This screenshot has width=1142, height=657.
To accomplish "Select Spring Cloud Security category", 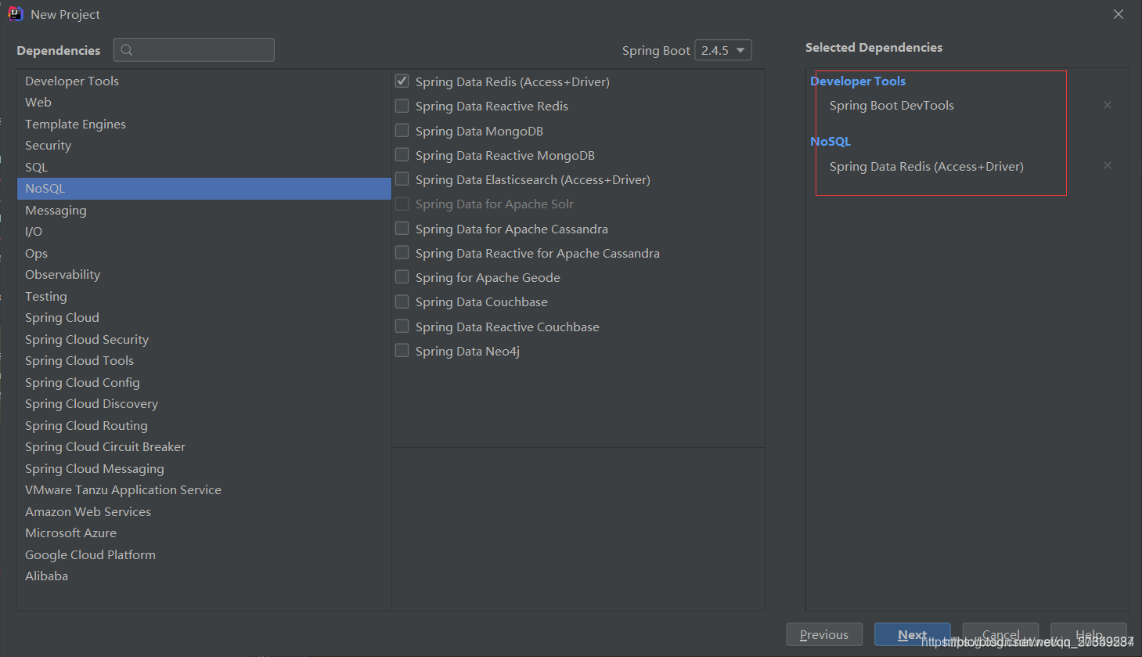I will pyautogui.click(x=204, y=339).
